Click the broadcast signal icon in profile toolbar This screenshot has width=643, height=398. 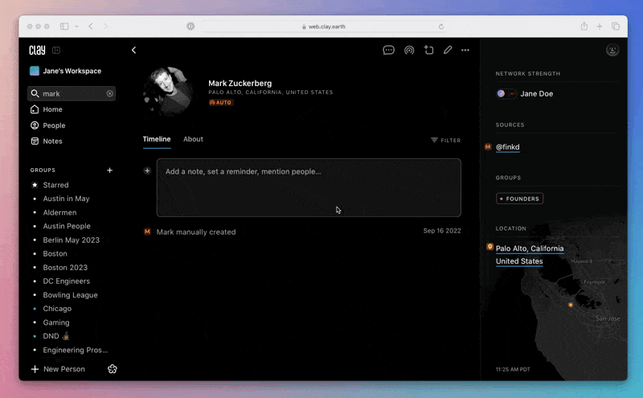[409, 50]
